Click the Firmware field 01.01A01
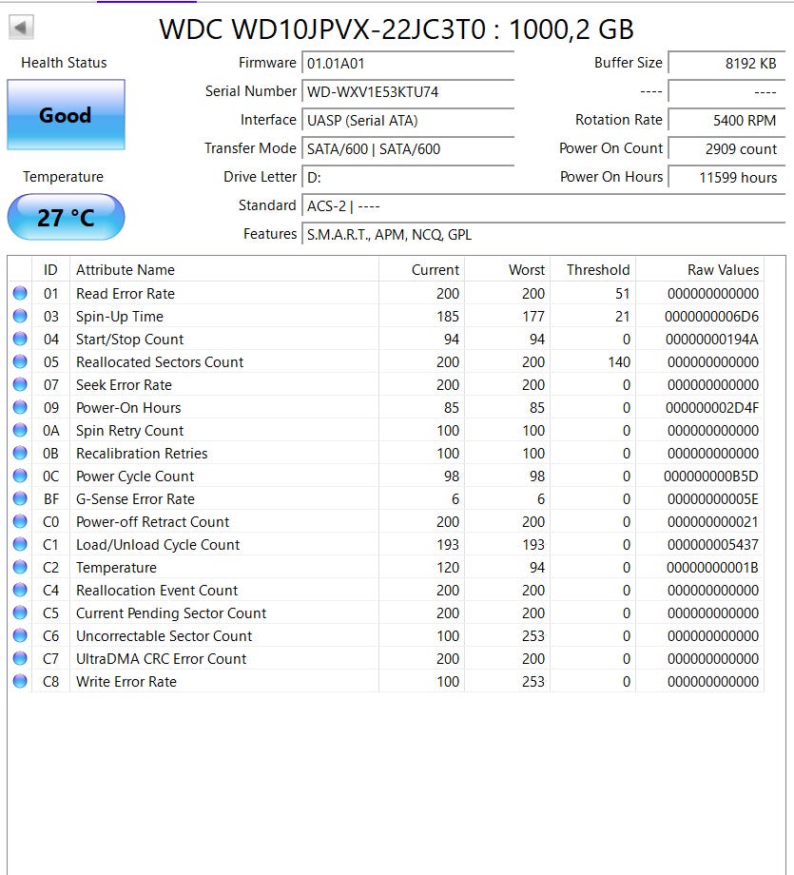794x875 pixels. (x=407, y=63)
